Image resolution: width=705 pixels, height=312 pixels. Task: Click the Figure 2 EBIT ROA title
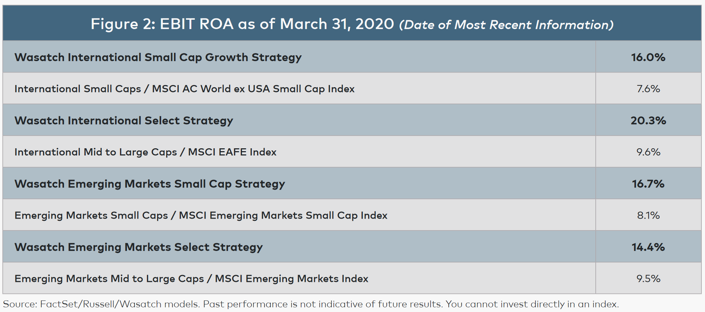pyautogui.click(x=242, y=24)
